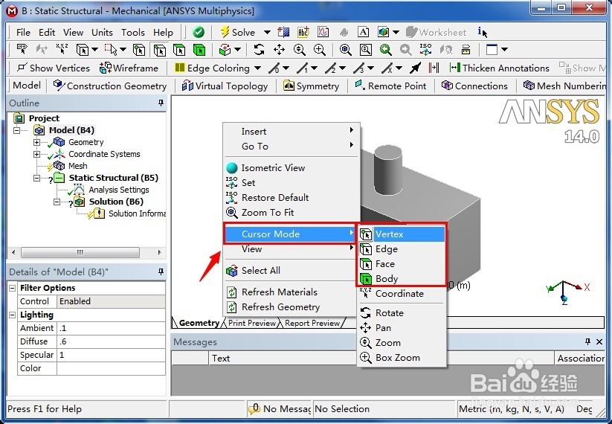The height and width of the screenshot is (424, 612).
Task: Click the Construction Geometry button
Action: coord(109,86)
